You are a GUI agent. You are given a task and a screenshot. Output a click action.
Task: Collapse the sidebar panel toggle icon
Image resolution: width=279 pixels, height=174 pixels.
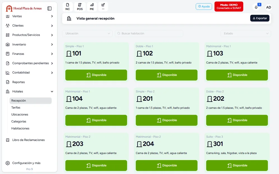tap(49, 8)
